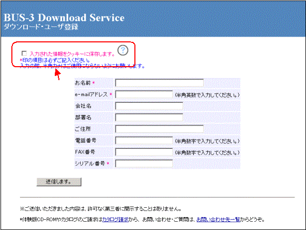
Task: Click the シリアル番号 field label
Action: [91, 163]
